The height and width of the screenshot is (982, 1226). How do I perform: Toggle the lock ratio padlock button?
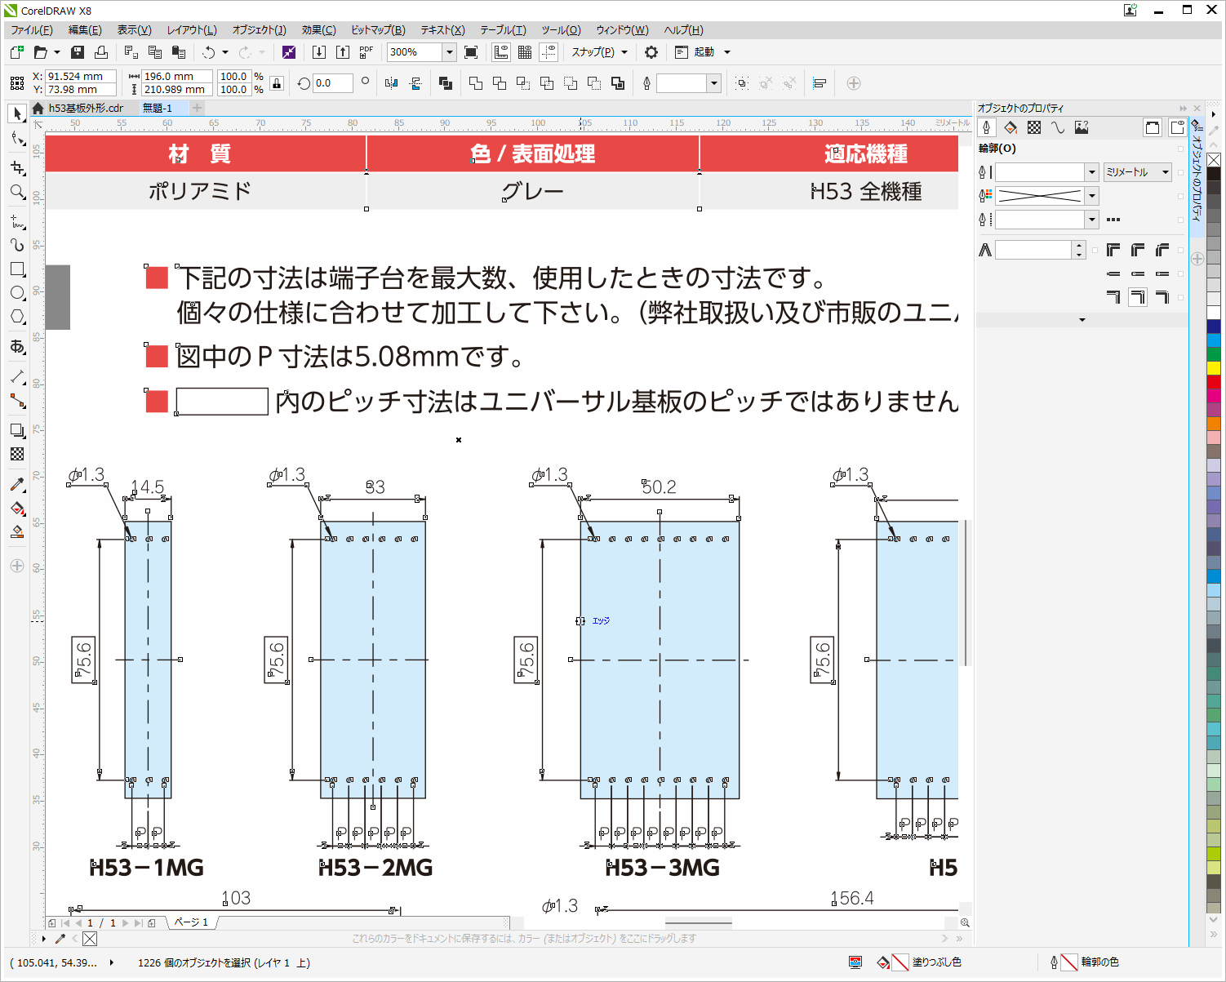[x=277, y=83]
